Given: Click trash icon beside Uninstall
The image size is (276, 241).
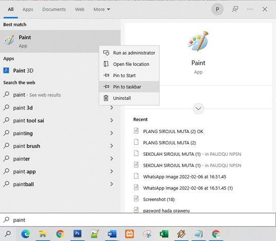Looking at the screenshot, I should pyautogui.click(x=106, y=98).
